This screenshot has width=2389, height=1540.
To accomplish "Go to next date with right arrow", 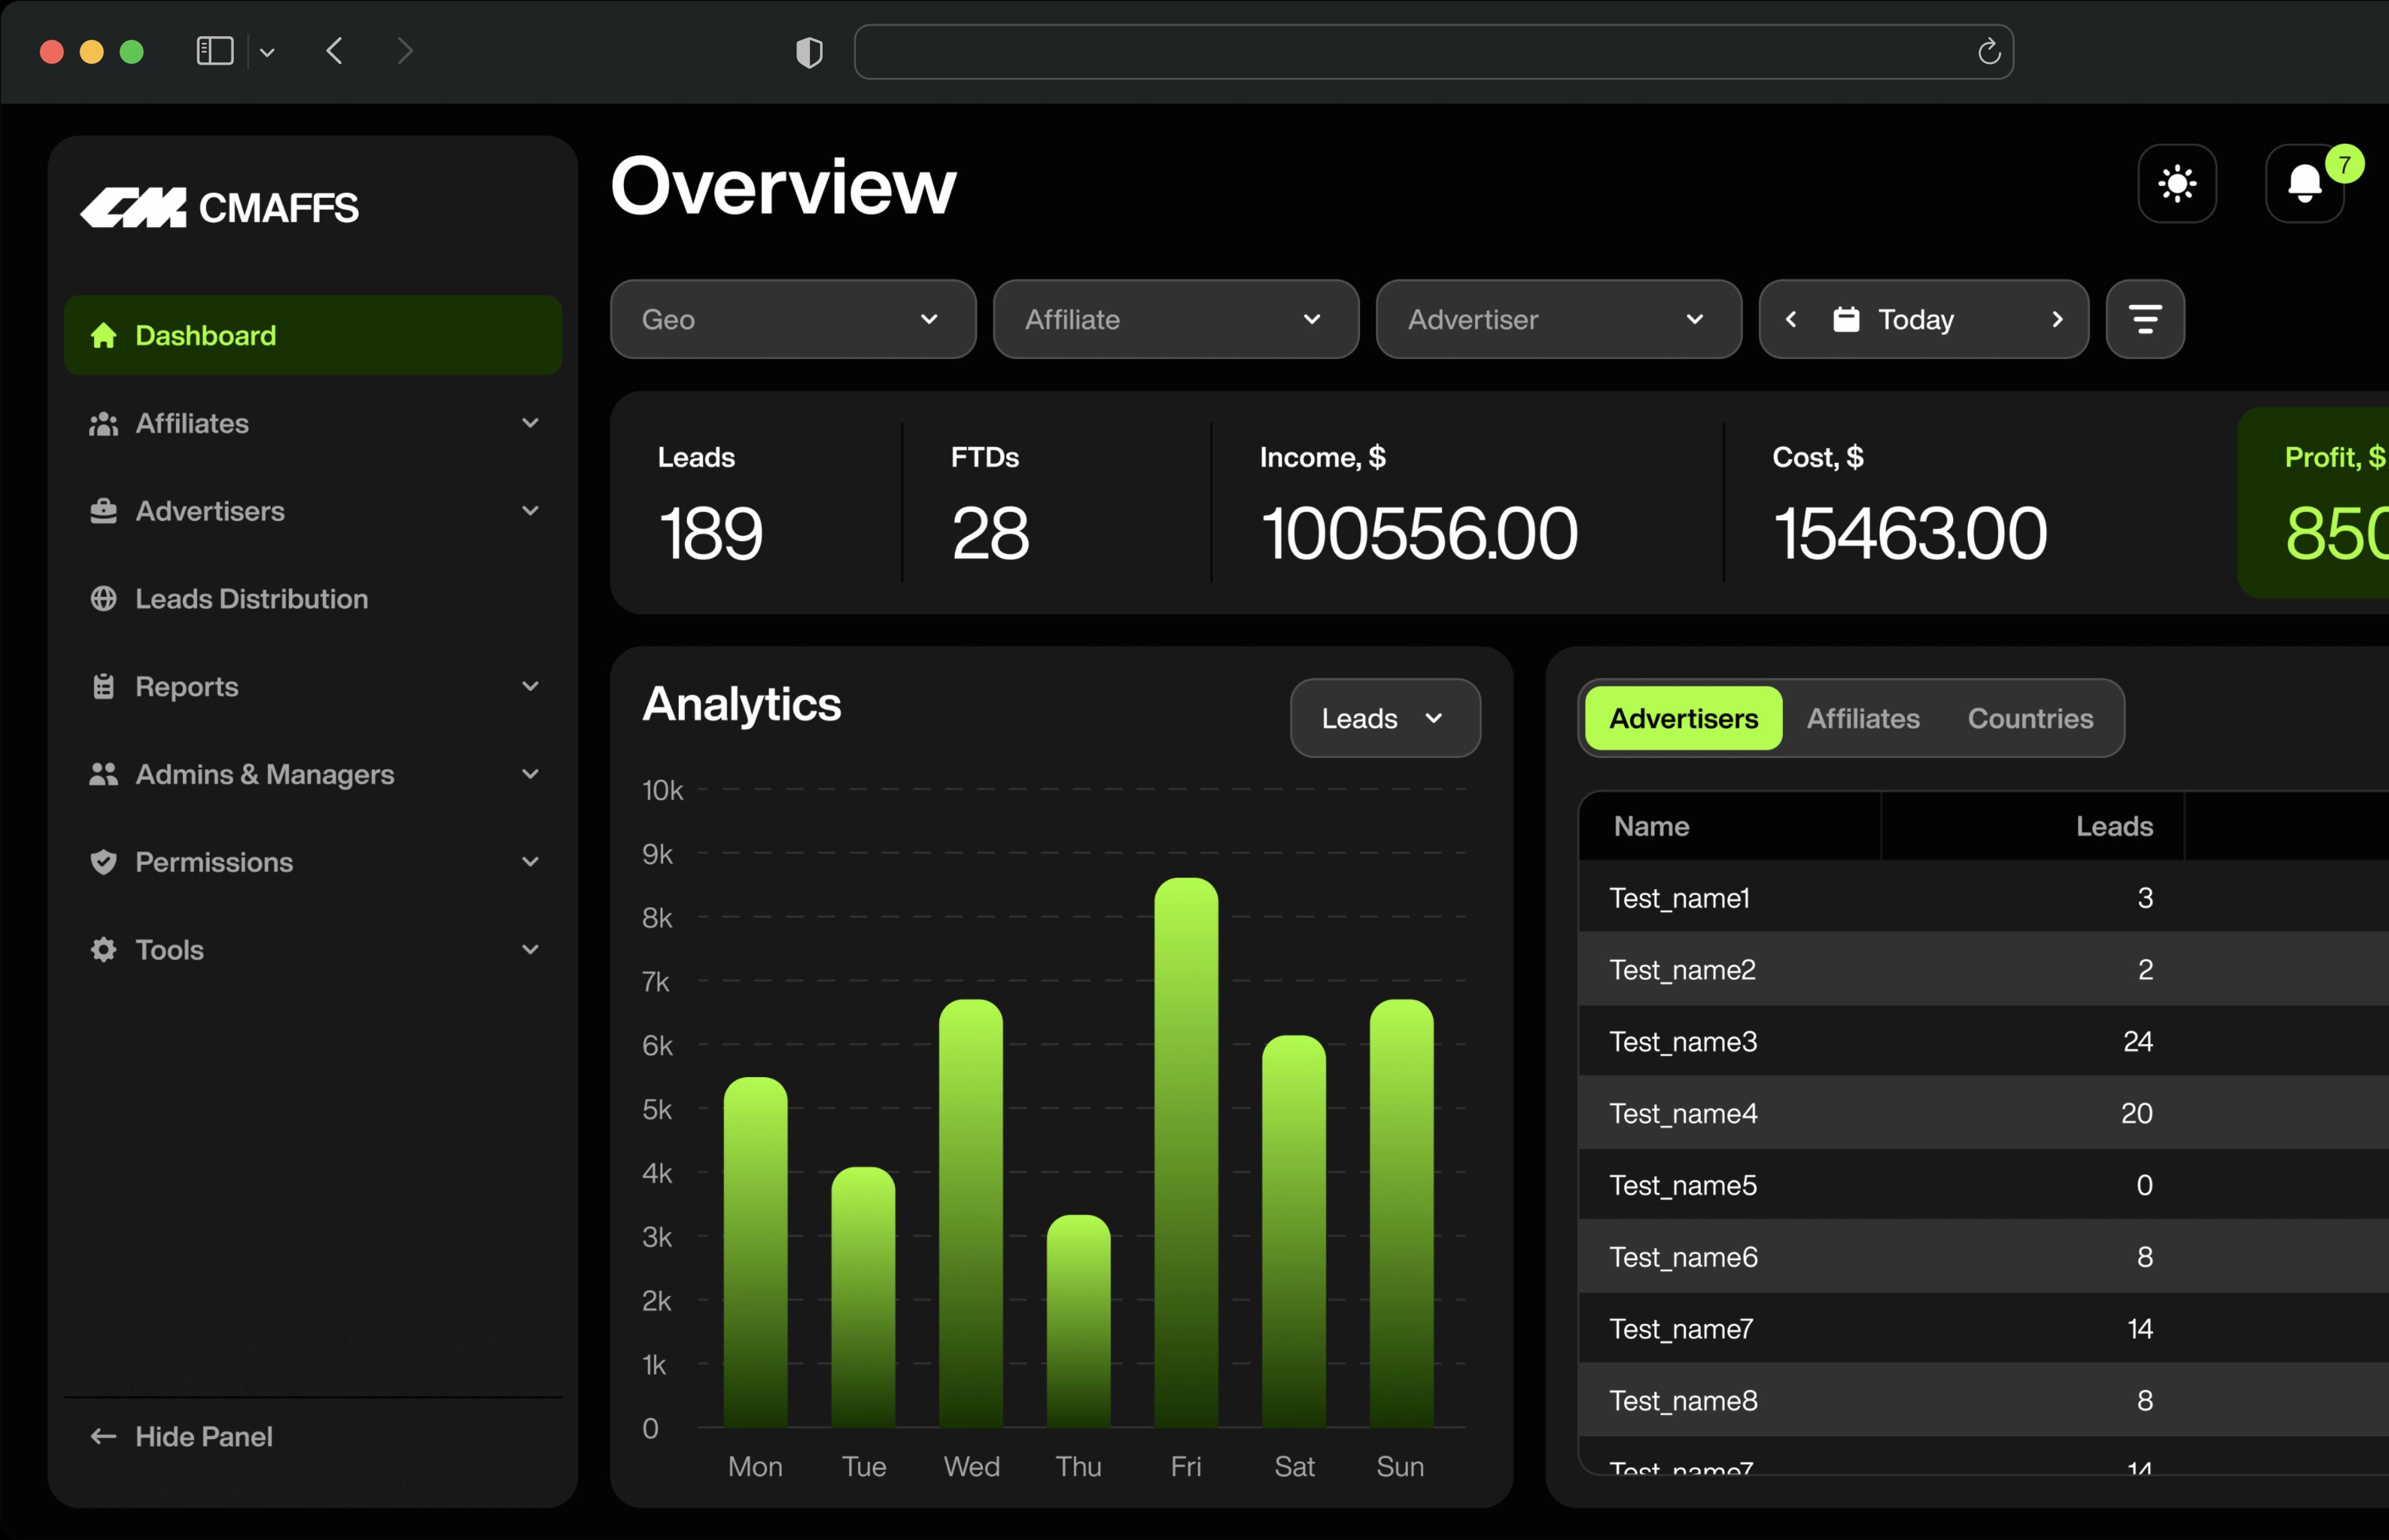I will point(2057,319).
